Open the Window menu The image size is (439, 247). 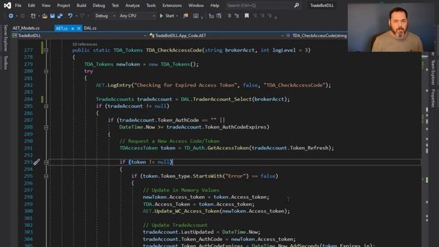pyautogui.click(x=196, y=5)
